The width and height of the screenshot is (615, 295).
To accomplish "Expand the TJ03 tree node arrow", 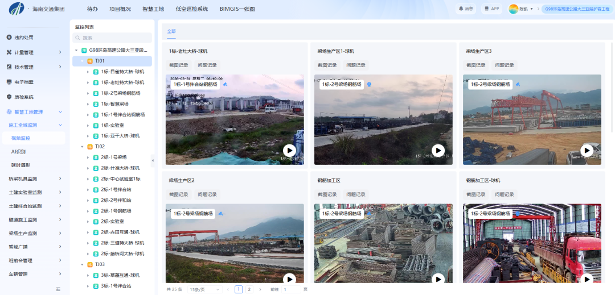I will point(83,264).
